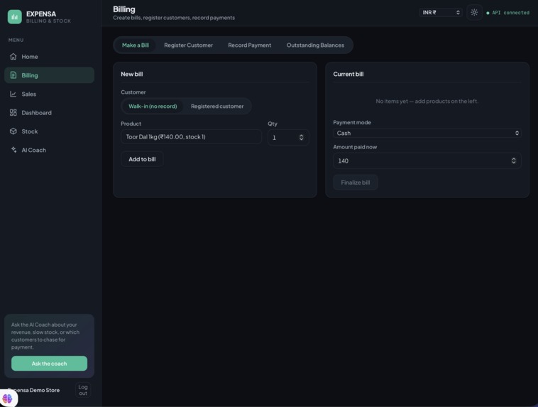This screenshot has width=538, height=407.
Task: Click the Stock box icon
Action: 13,131
